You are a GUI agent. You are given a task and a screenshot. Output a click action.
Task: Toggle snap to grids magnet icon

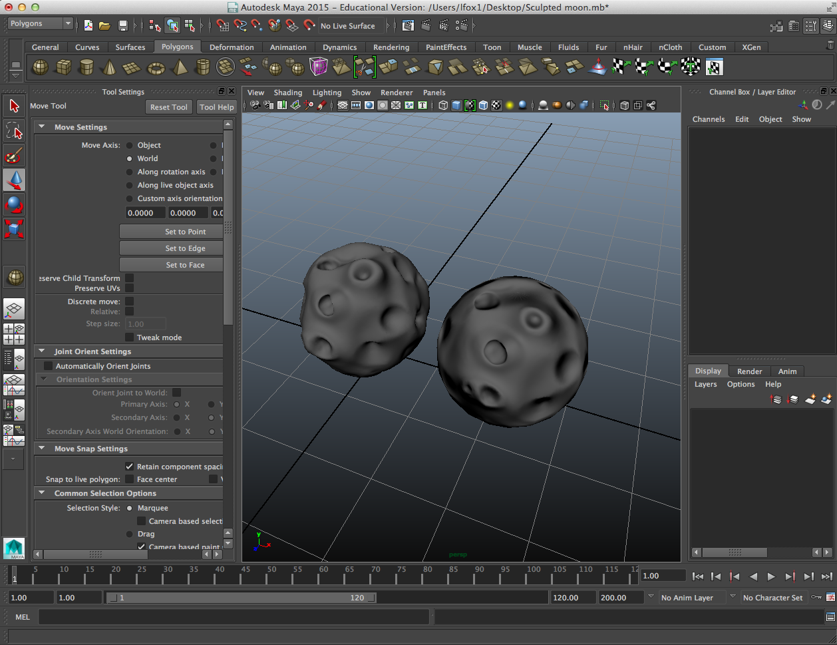pyautogui.click(x=223, y=26)
